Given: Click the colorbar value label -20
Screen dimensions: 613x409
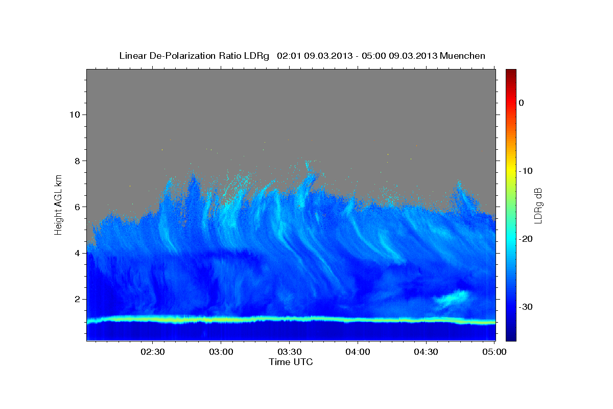Looking at the screenshot, I should coord(526,239).
